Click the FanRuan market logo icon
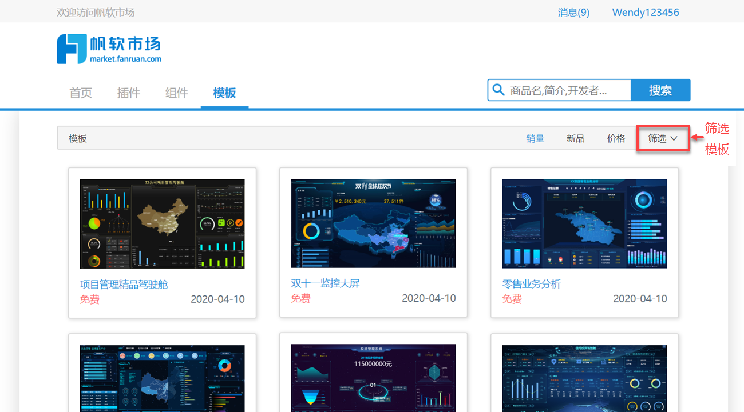Viewport: 744px width, 412px height. 72,49
